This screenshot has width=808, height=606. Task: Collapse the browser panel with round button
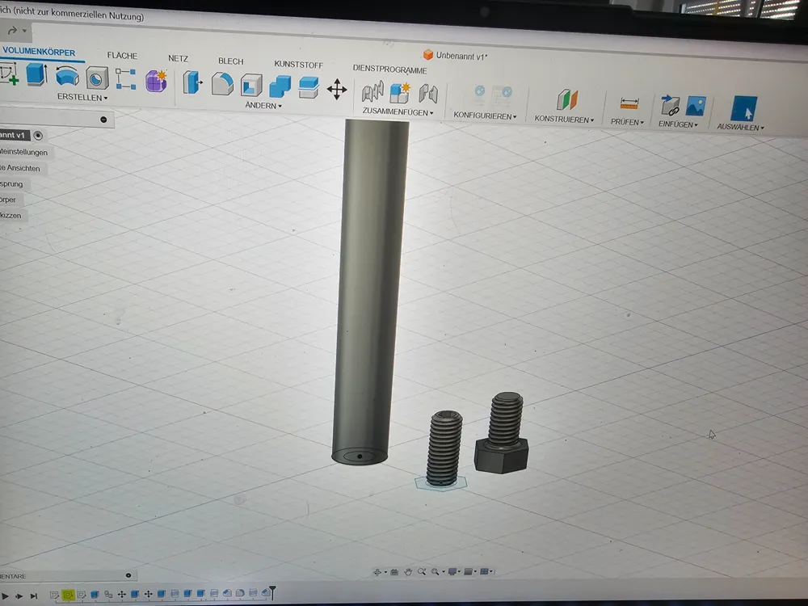[x=103, y=120]
